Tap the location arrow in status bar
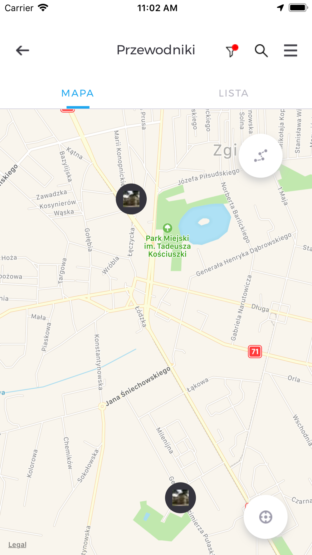Viewport: 312px width, 555px height. coord(280,8)
